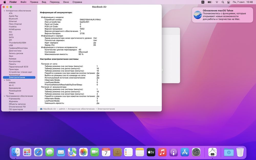Select Bluetooth in sidebar
This screenshot has height=160, width=256.
[13, 19]
